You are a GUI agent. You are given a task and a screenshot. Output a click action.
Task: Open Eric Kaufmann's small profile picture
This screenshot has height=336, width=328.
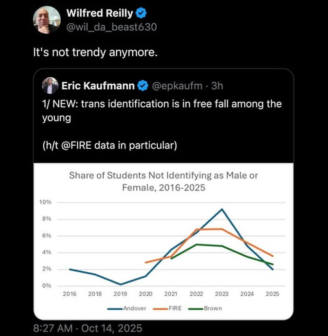(x=50, y=86)
